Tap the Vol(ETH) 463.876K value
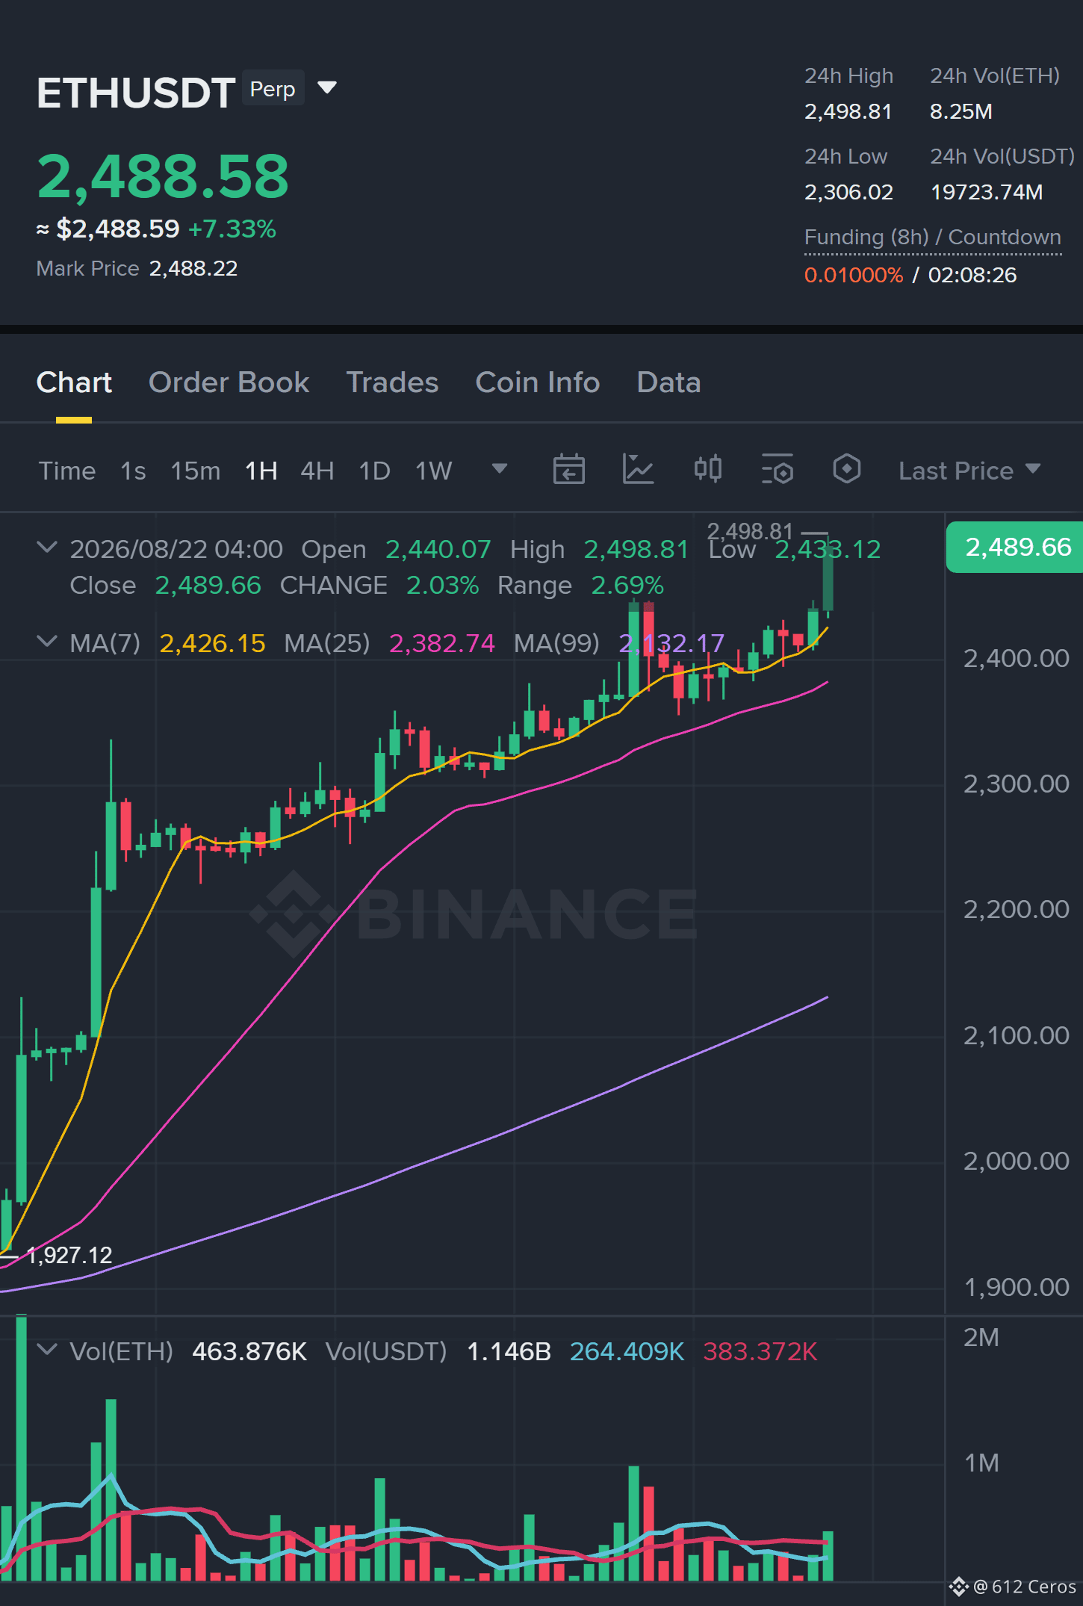1083x1606 pixels. click(249, 1351)
